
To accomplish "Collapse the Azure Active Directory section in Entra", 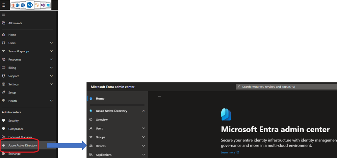I will coord(143,111).
